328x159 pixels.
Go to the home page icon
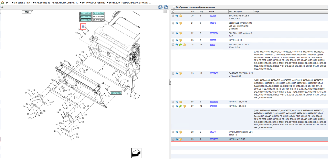(x=2, y=3)
